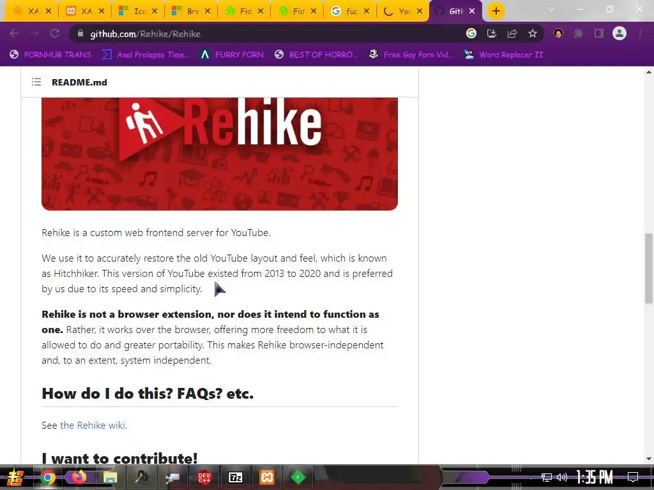Switch to the XA tab with XAMPP favicon
The image size is (654, 490).
(86, 11)
